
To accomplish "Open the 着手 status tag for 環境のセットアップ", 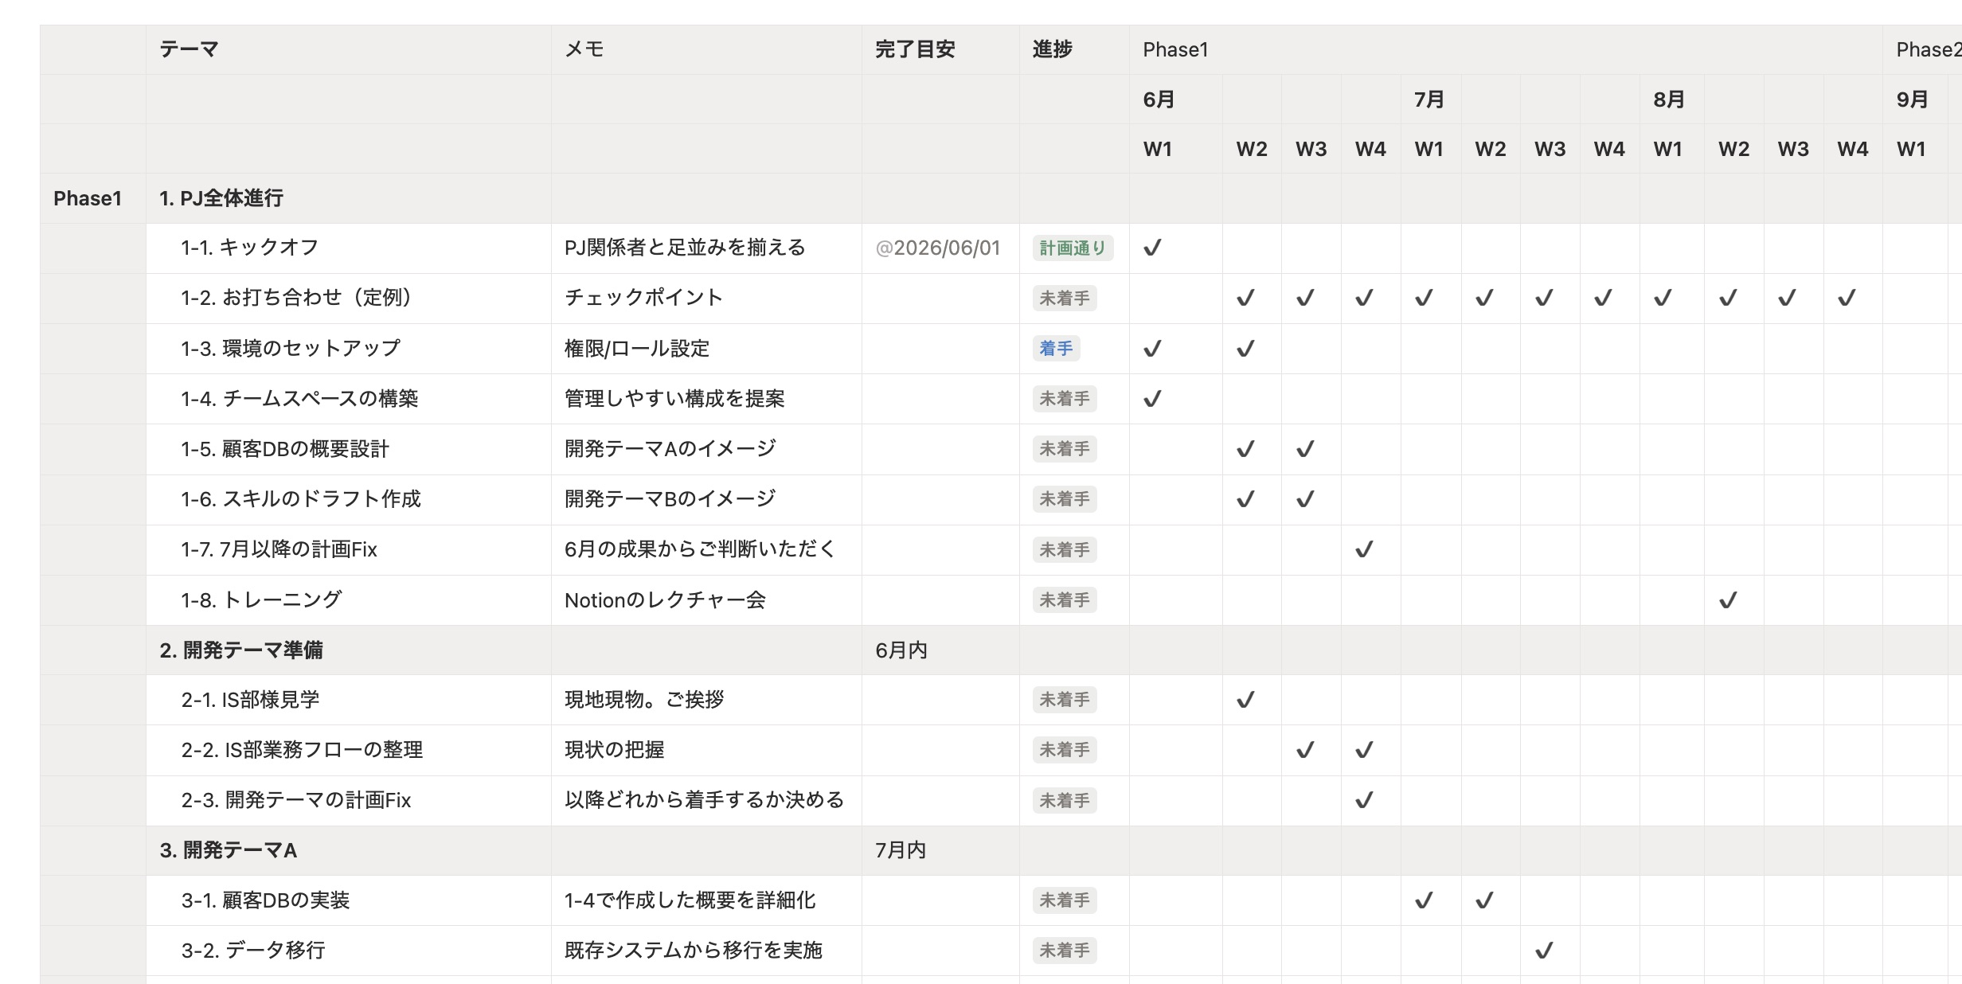I will point(1056,349).
